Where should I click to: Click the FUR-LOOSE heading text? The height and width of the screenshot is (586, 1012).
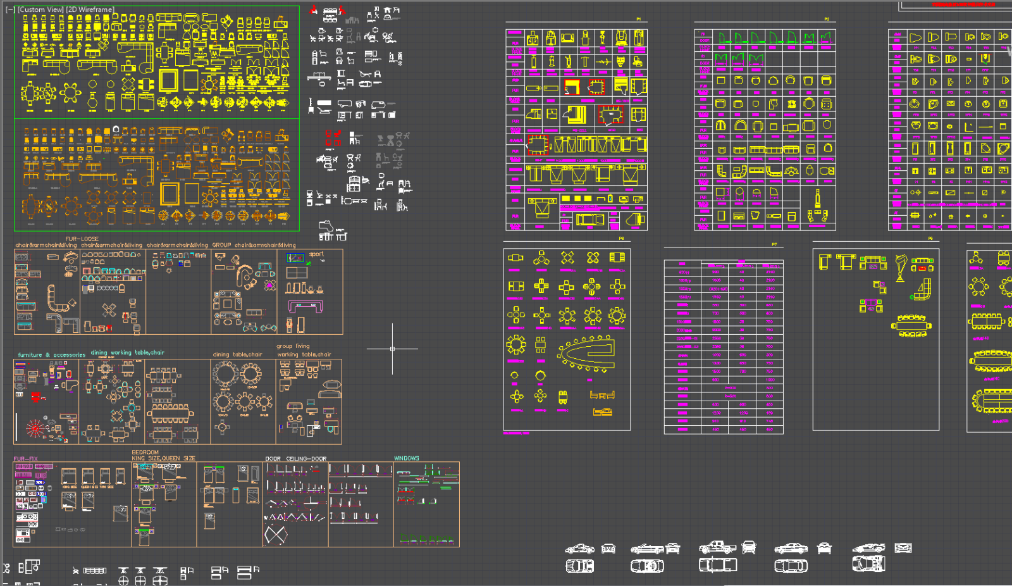click(82, 239)
